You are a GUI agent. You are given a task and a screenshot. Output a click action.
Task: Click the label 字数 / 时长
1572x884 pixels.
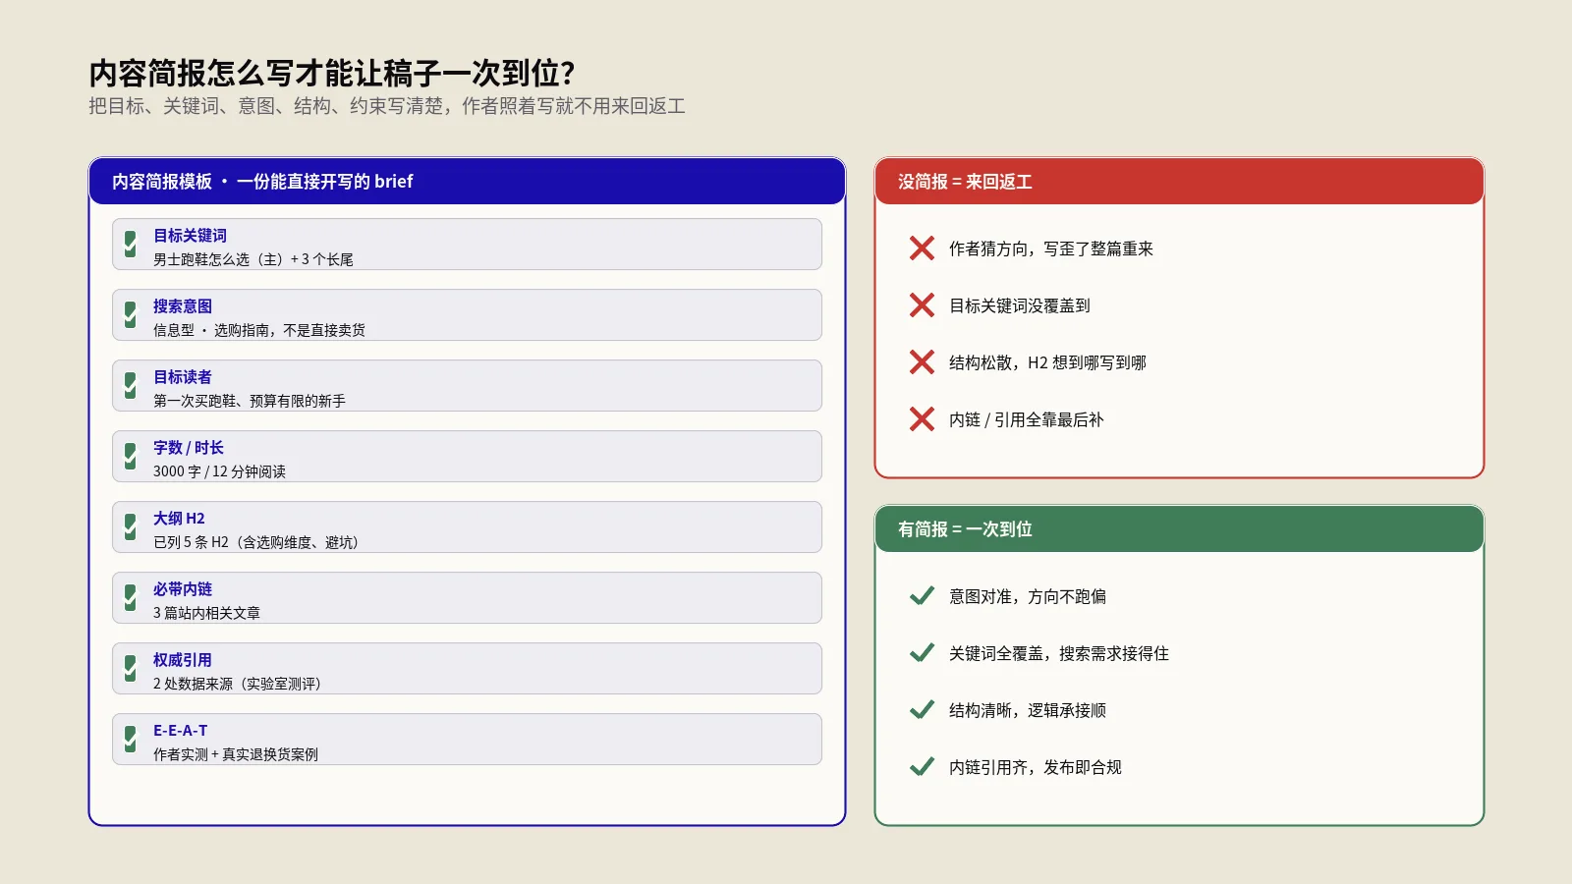(189, 448)
